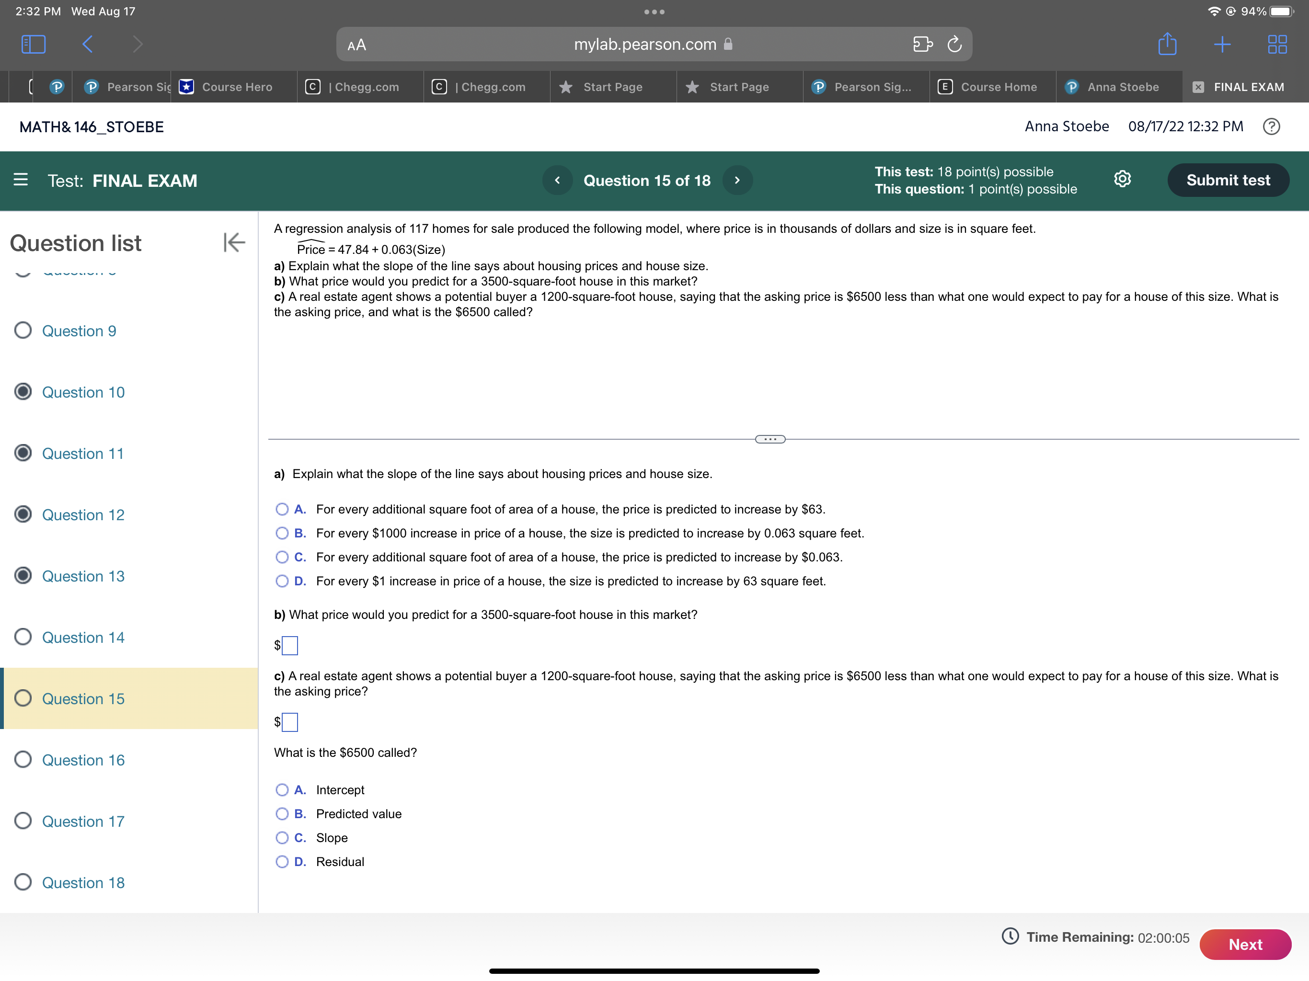This screenshot has height=981, width=1309.
Task: Collapse the Question list panel
Action: tap(233, 242)
